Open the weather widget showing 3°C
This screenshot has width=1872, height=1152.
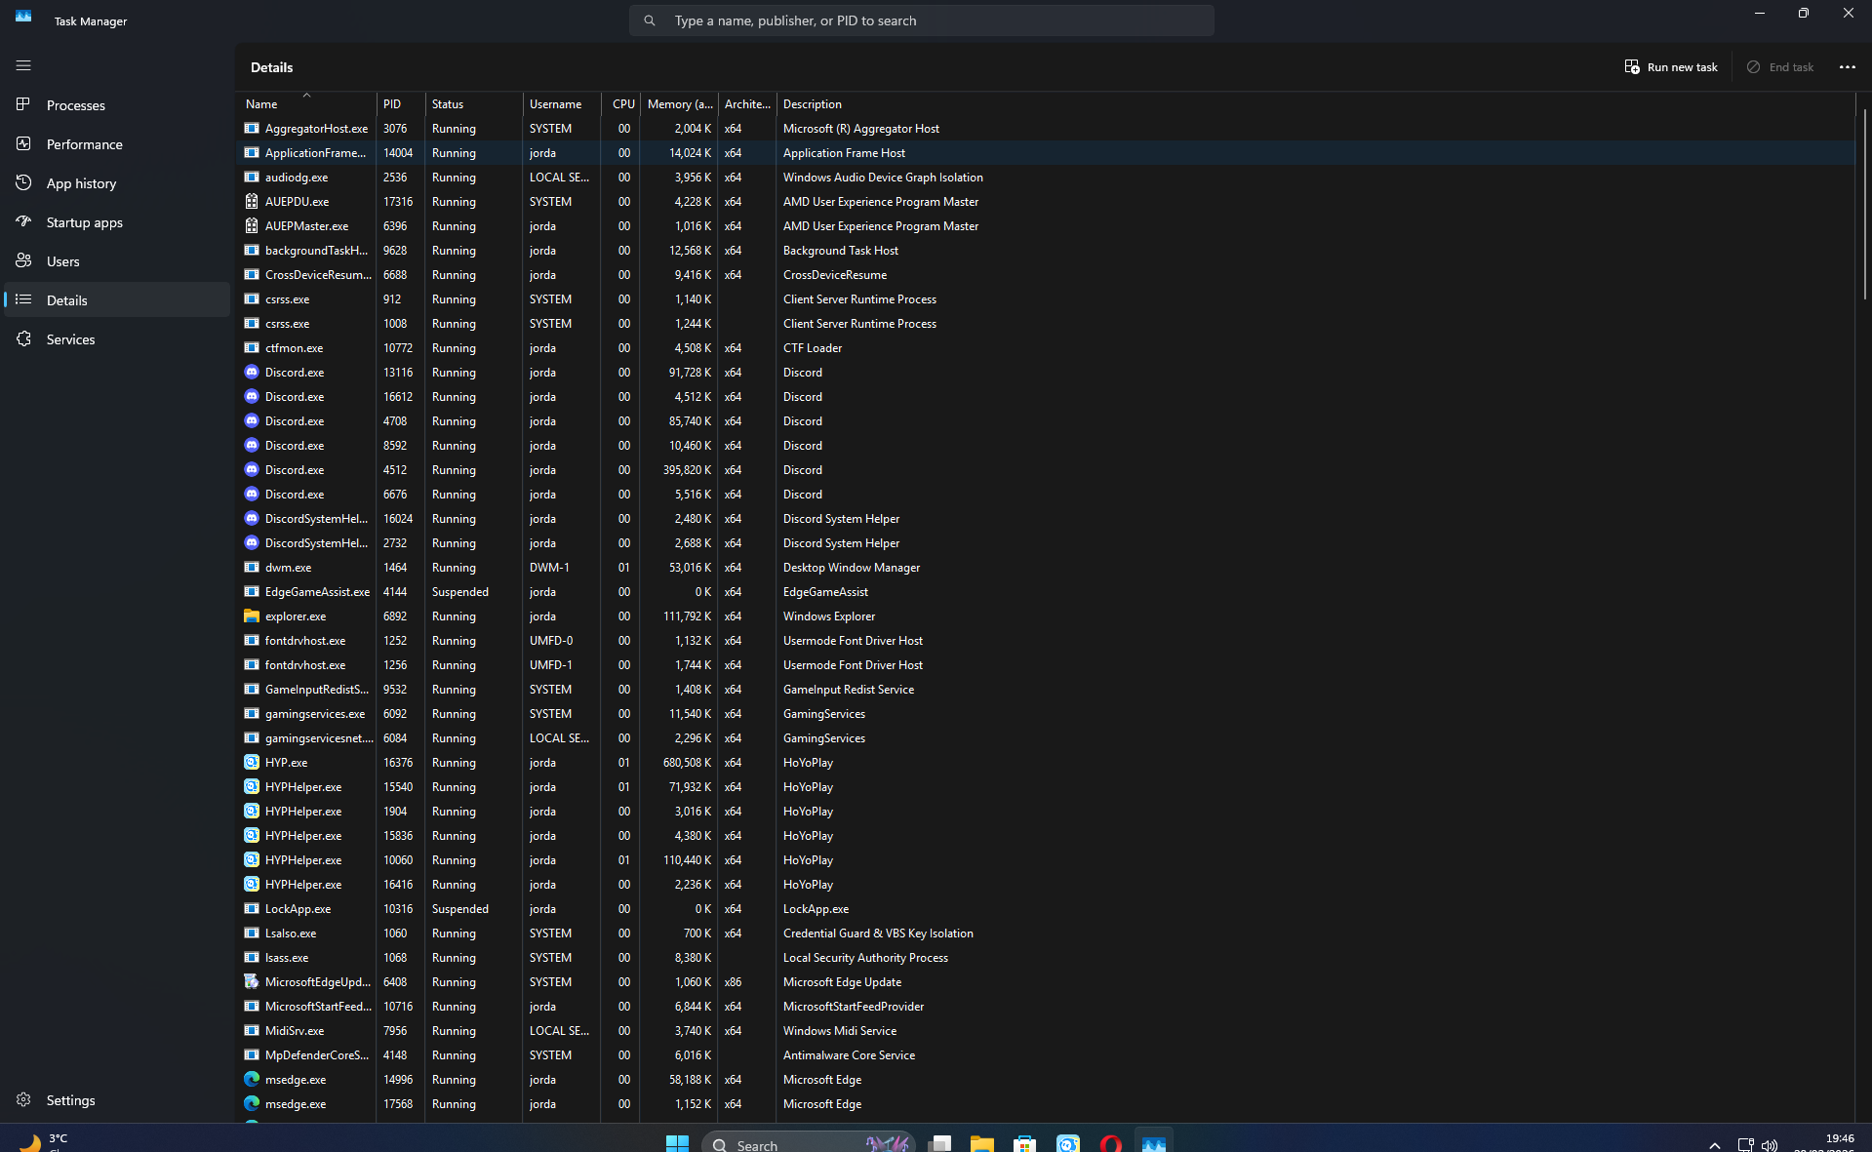pos(44,1142)
